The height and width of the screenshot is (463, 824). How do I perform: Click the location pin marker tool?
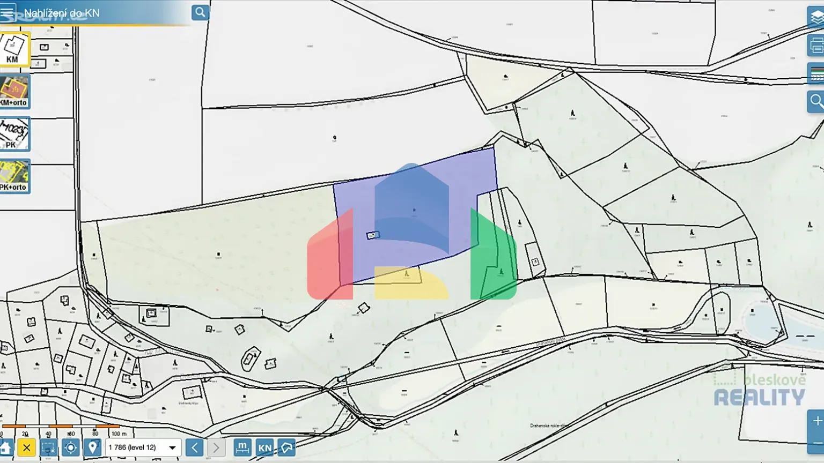(x=92, y=447)
